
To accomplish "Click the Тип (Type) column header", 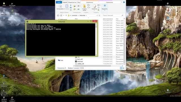I will pyautogui.click(x=117, y=19).
